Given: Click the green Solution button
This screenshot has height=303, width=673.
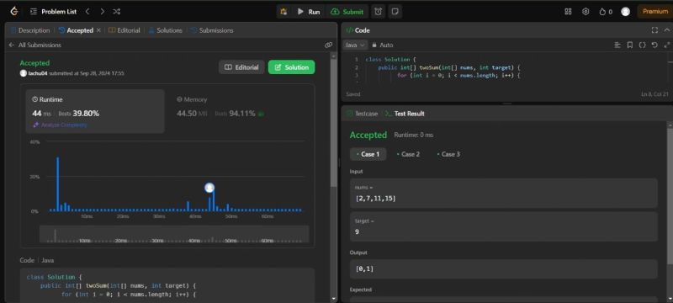Looking at the screenshot, I should (291, 67).
